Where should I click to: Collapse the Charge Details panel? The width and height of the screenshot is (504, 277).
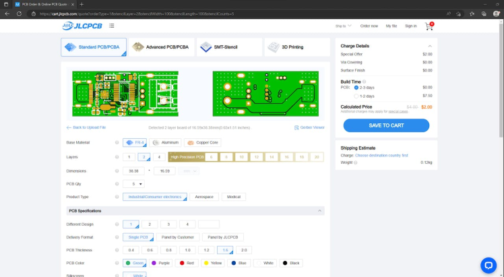pos(431,46)
